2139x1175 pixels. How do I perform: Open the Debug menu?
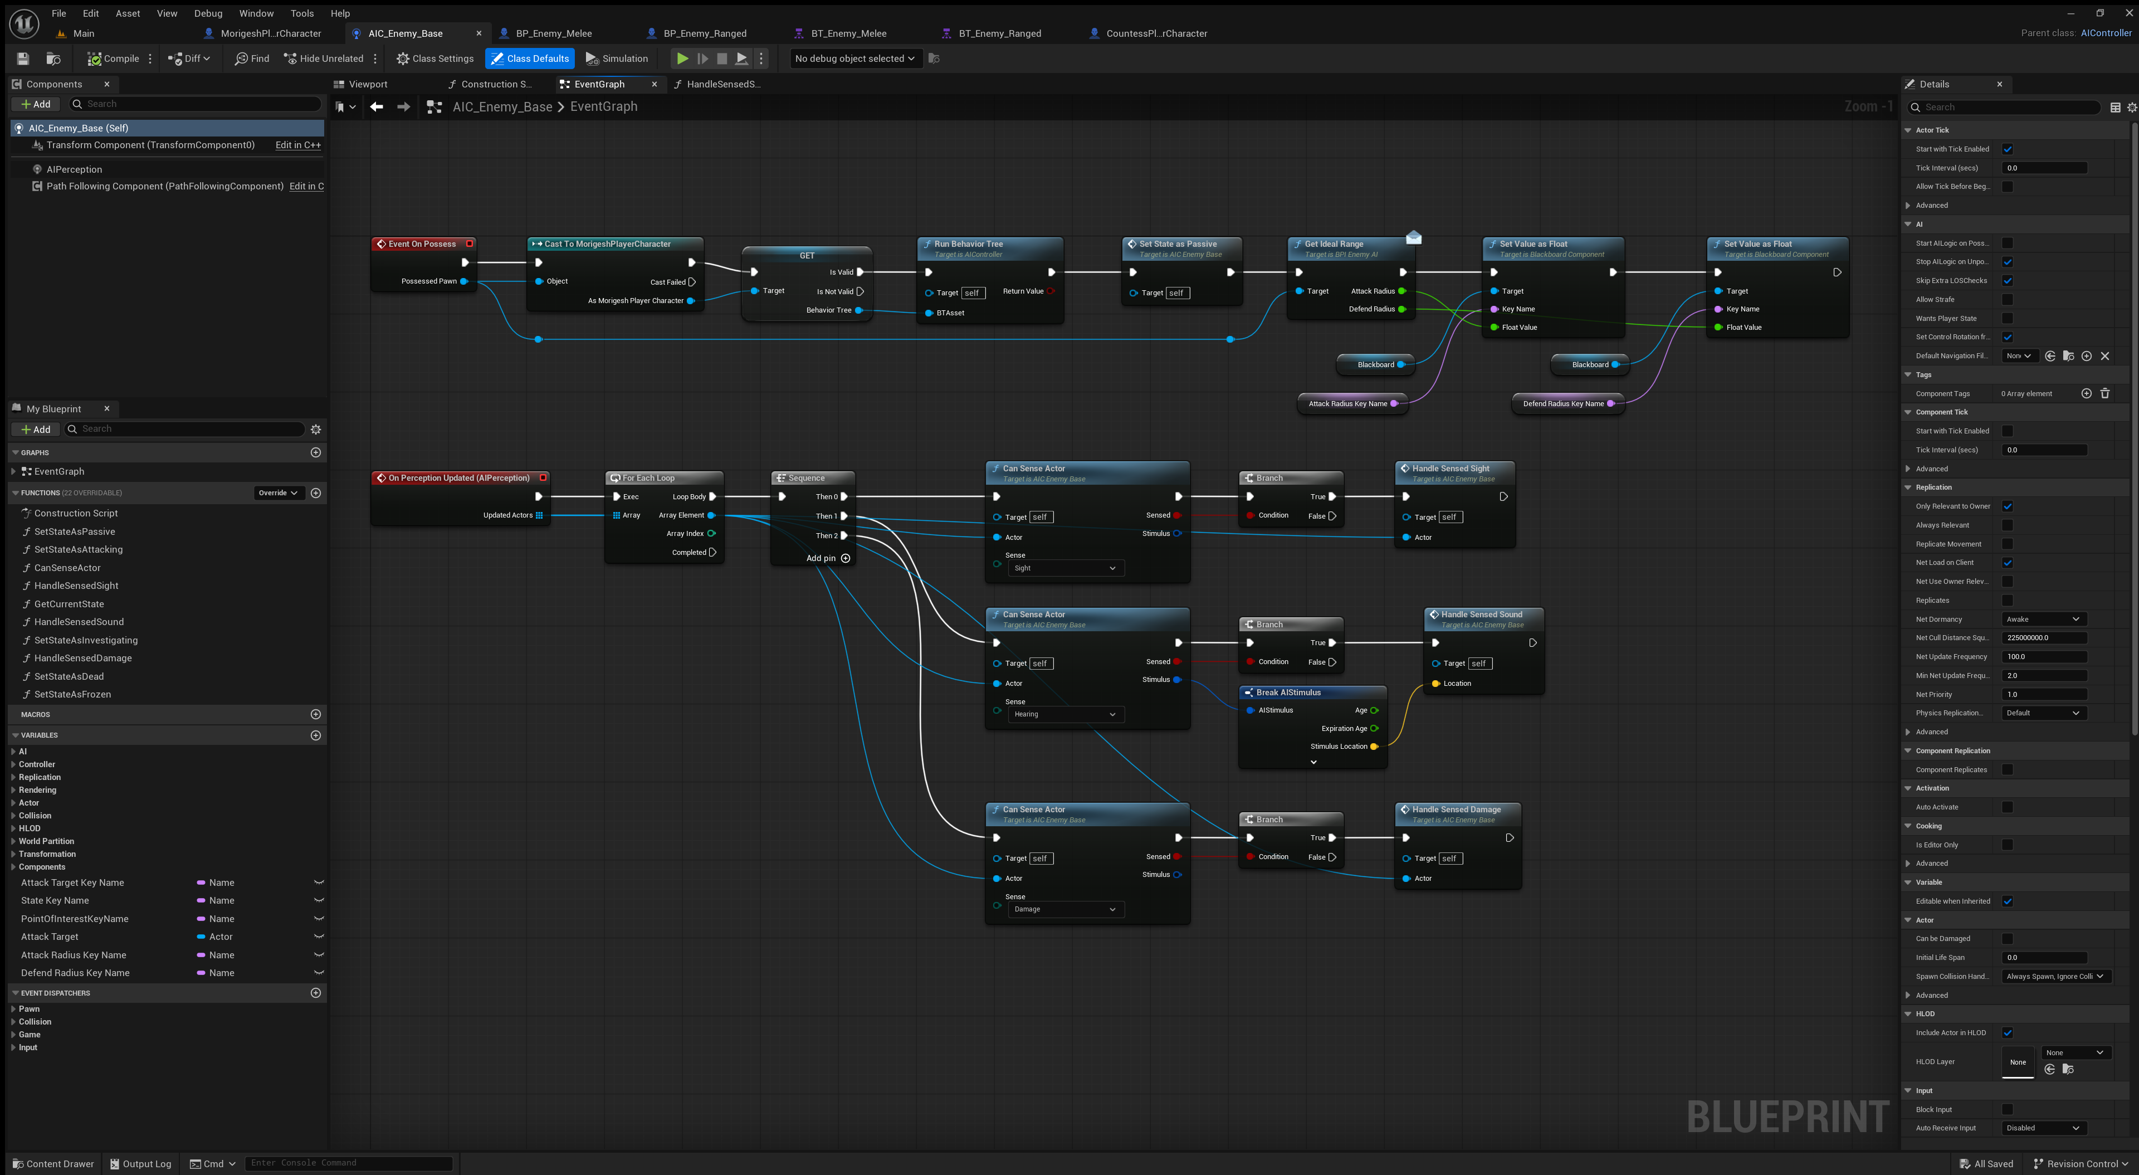[x=208, y=13]
